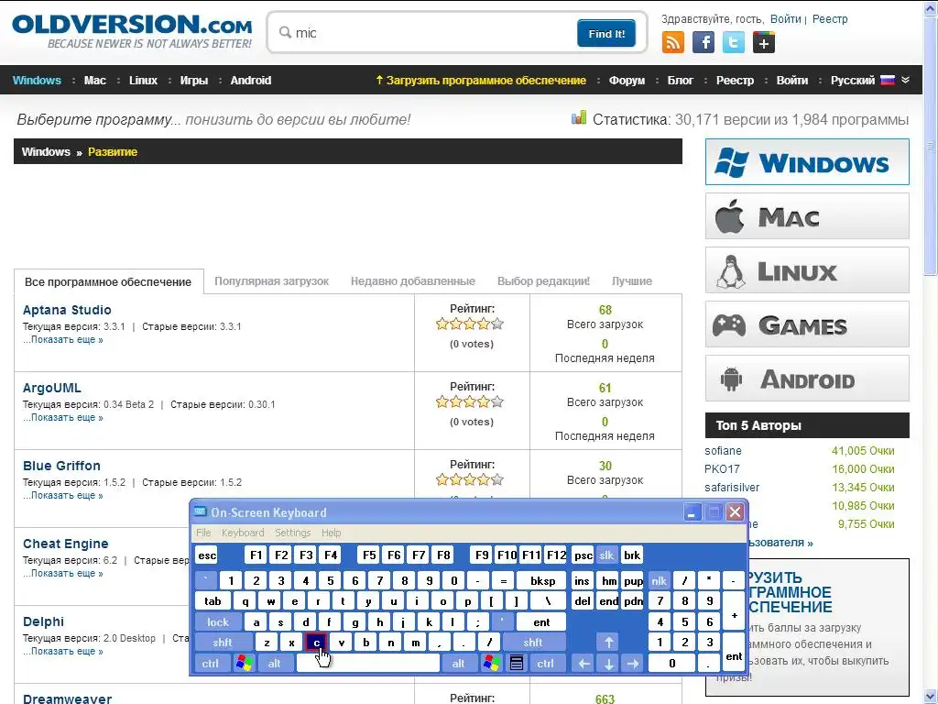Switch to Популярная загрузок tab
The width and height of the screenshot is (938, 704).
pos(271,281)
